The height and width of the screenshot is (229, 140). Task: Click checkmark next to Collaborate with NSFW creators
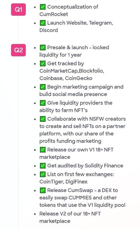pos(43,119)
